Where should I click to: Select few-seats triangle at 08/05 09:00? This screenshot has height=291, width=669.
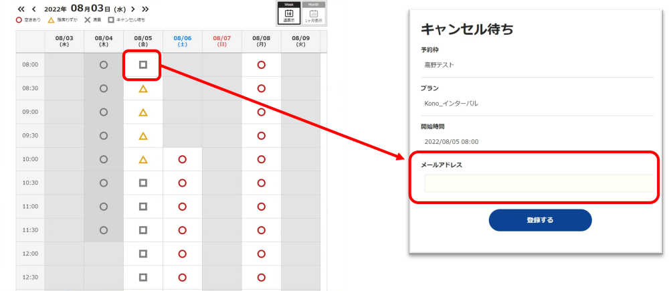[143, 112]
